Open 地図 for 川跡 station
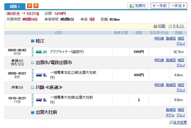This screenshot has width=191, height=128. (x=181, y=85)
